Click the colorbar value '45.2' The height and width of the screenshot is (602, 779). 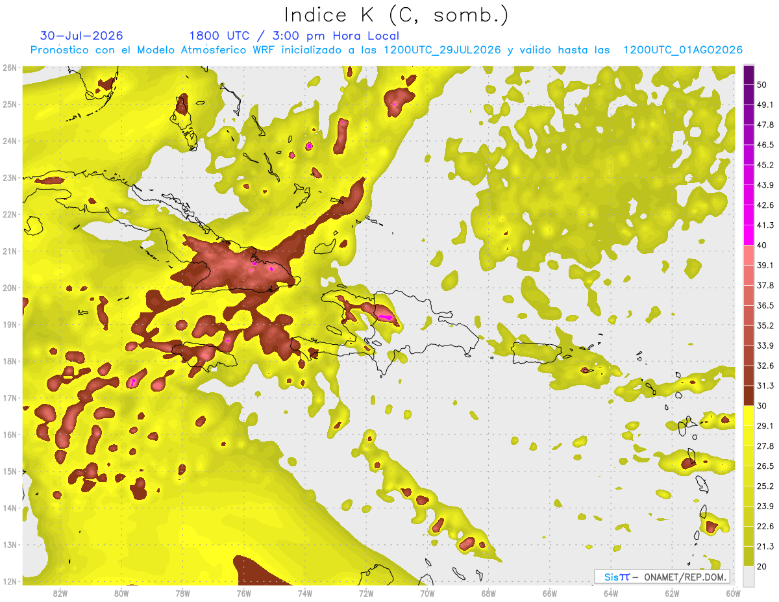tap(765, 165)
